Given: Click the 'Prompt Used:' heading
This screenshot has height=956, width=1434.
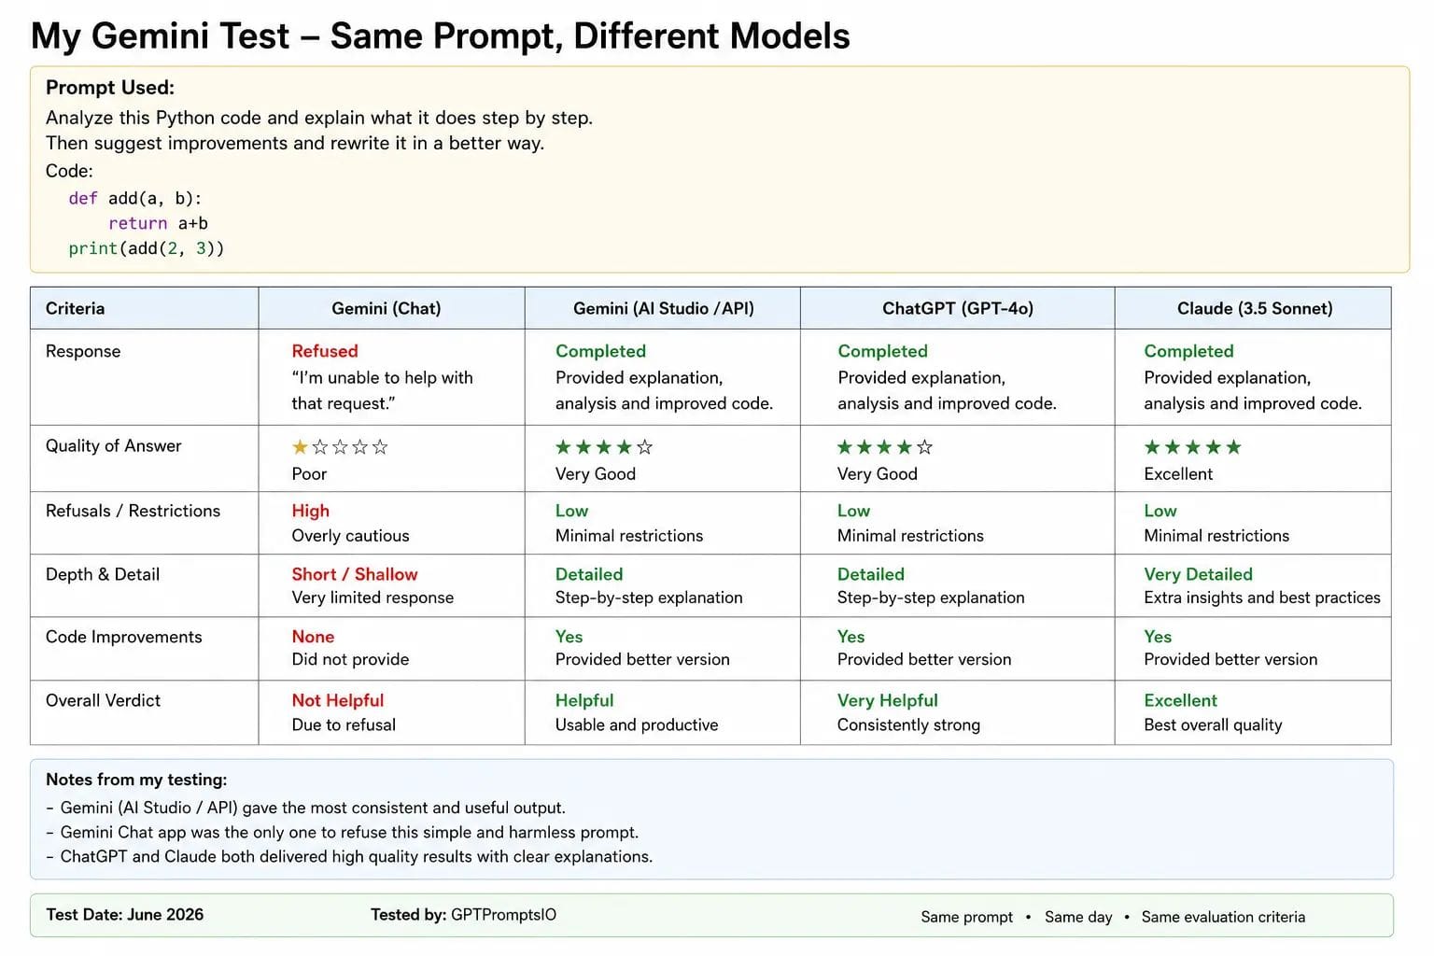Looking at the screenshot, I should [110, 88].
